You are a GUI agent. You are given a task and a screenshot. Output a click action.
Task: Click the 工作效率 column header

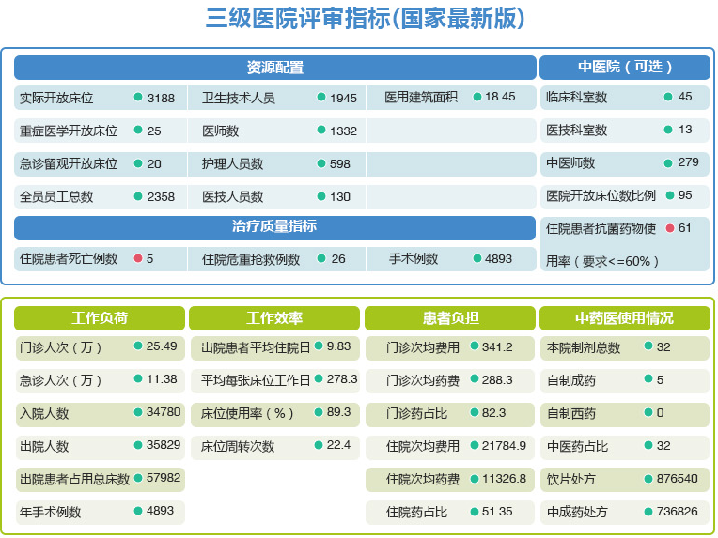tap(274, 318)
